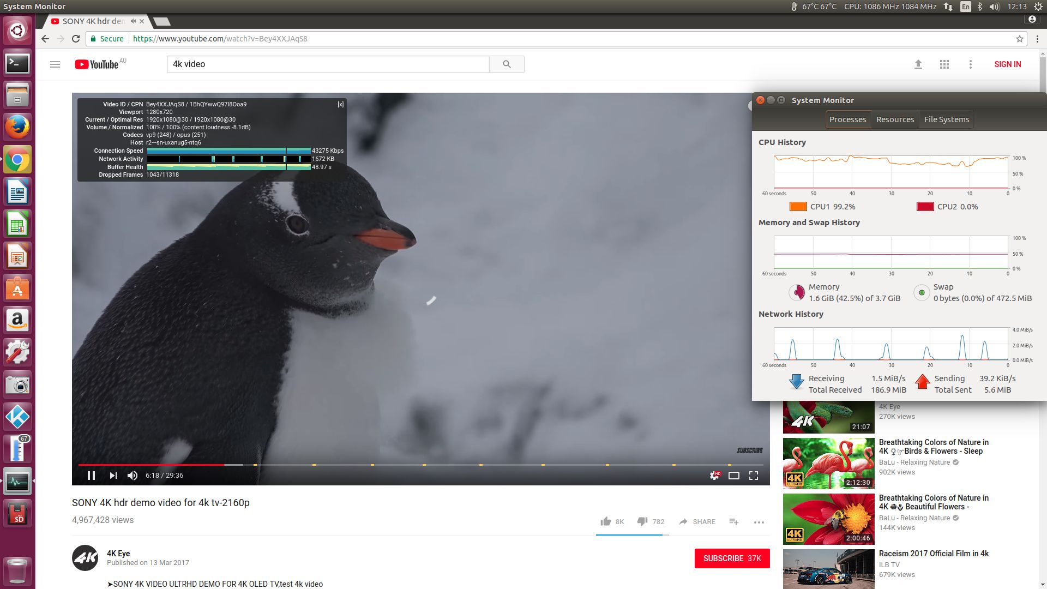Open the Trash in the dock

[x=17, y=570]
